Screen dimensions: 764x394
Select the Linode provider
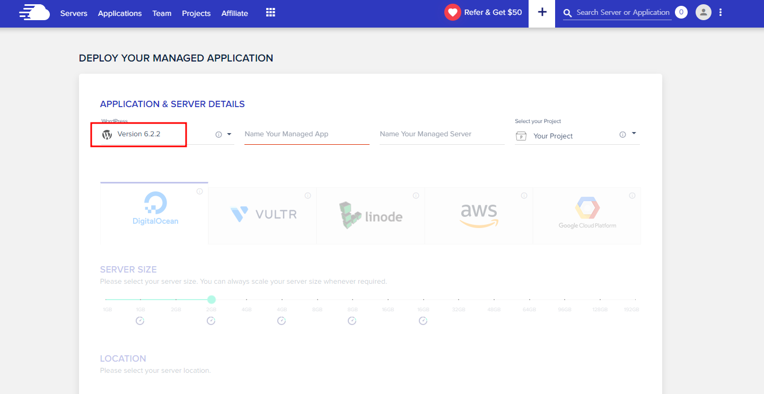pyautogui.click(x=371, y=215)
